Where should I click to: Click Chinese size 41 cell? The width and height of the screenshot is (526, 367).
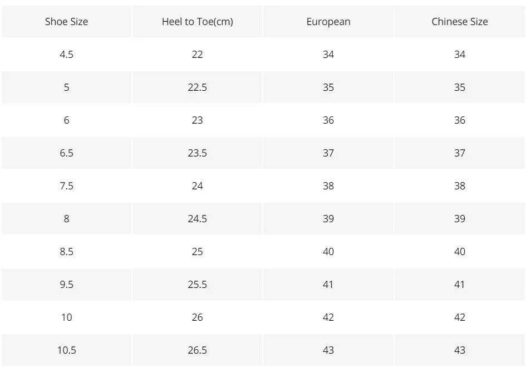point(460,285)
